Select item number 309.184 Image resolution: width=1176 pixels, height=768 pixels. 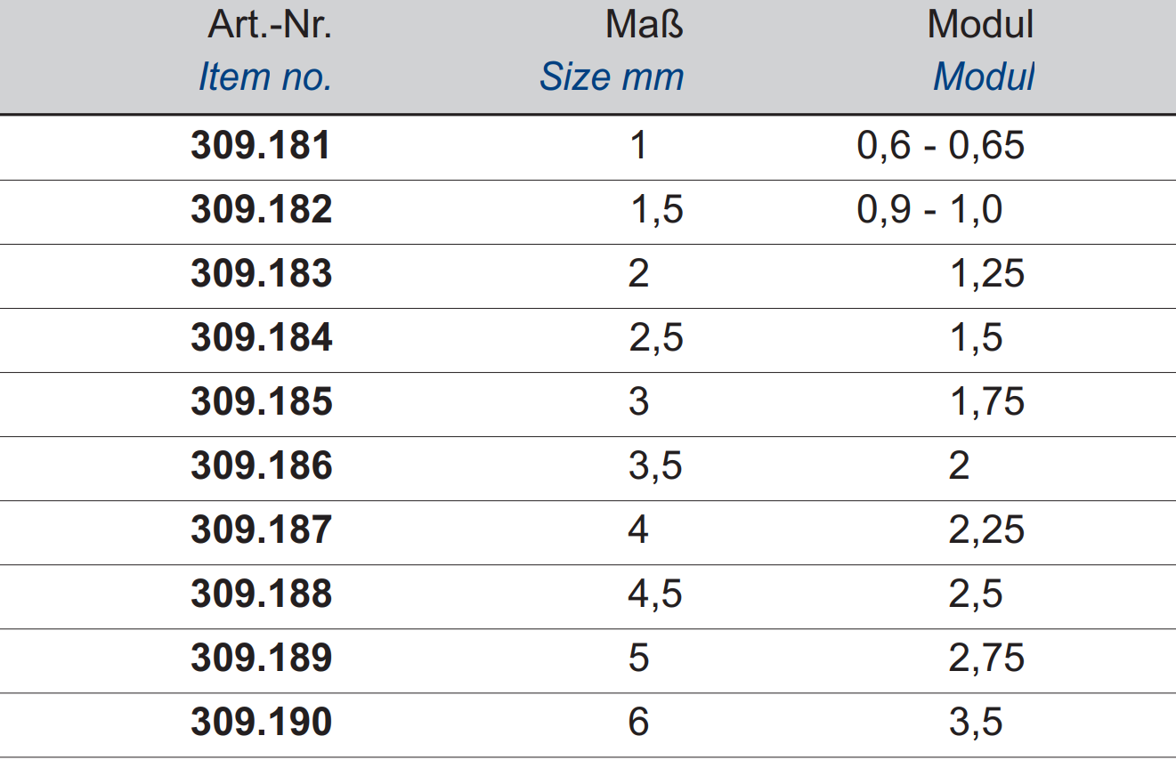tap(261, 338)
